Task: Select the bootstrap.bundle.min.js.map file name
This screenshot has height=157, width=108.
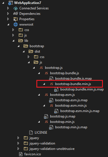Action: point(82,89)
